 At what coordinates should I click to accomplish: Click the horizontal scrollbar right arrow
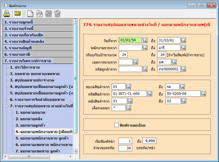70,156
